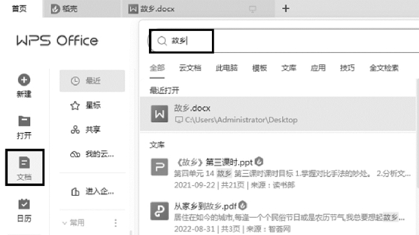Open 我的云 cloud icon
Screen dimensions: 419x235
(x=75, y=154)
